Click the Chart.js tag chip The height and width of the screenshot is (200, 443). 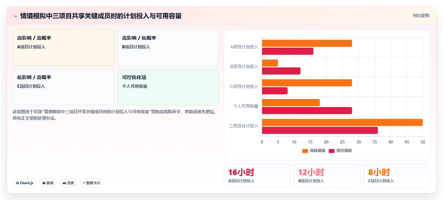click(25, 183)
